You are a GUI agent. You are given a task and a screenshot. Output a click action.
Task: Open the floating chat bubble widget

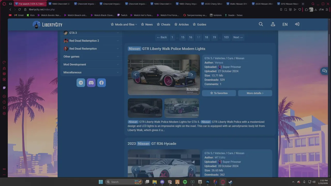(325, 71)
